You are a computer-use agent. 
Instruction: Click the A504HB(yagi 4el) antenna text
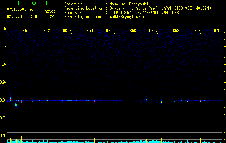[x=127, y=17]
